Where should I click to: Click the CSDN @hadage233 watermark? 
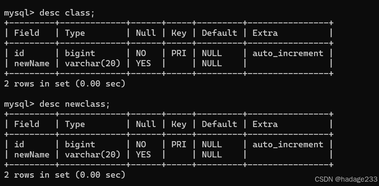pos(346,179)
